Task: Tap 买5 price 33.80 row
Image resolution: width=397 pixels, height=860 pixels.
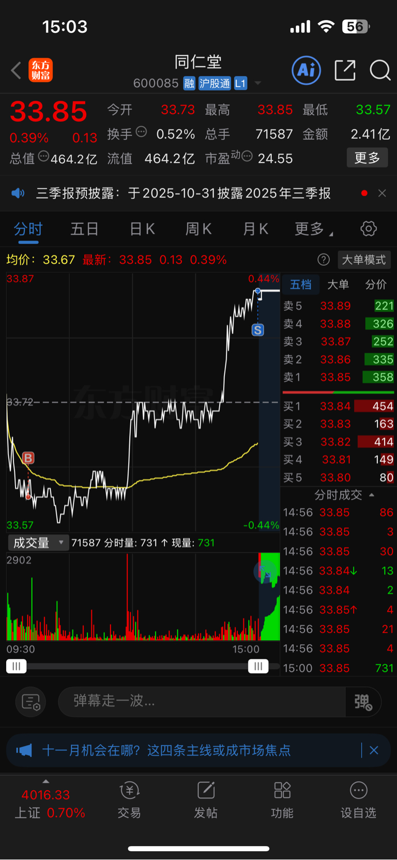Action: coord(338,477)
